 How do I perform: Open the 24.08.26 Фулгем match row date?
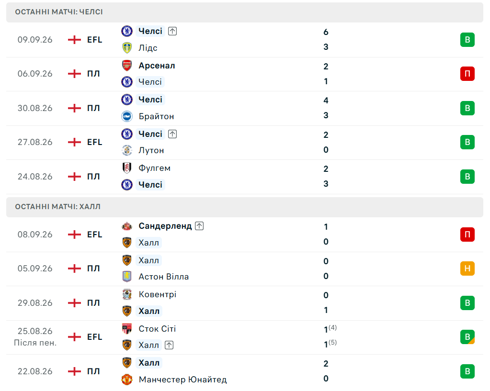[x=35, y=177]
